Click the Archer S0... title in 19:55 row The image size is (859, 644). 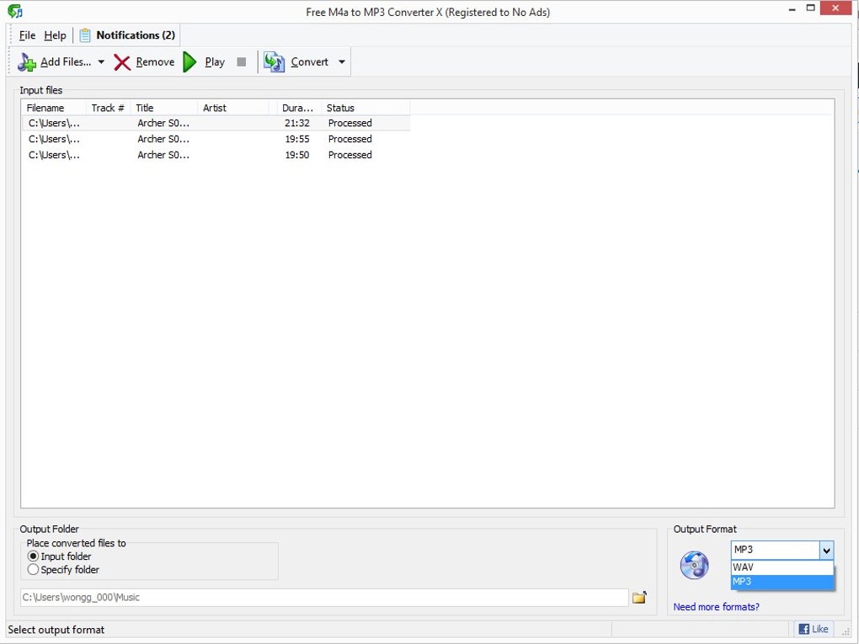pos(163,139)
